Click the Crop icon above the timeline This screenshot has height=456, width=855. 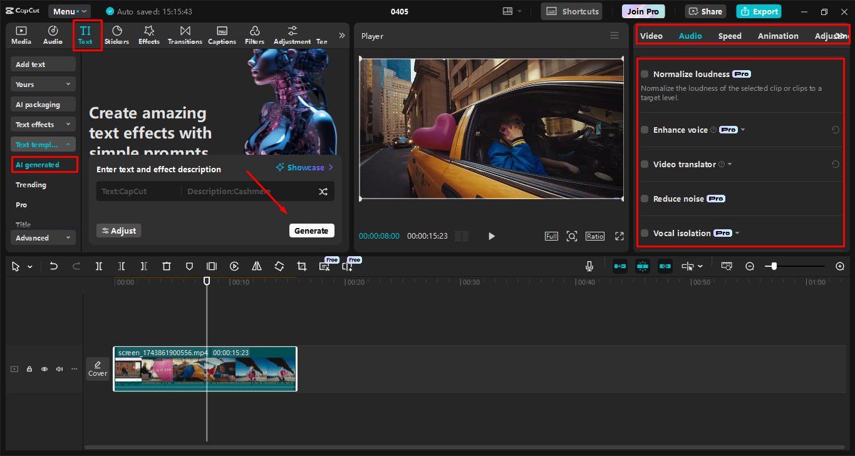(x=301, y=266)
